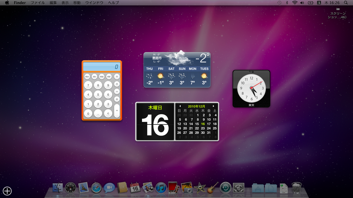Click the calculator 5 key
This screenshot has width=353, height=198.
tap(98, 95)
